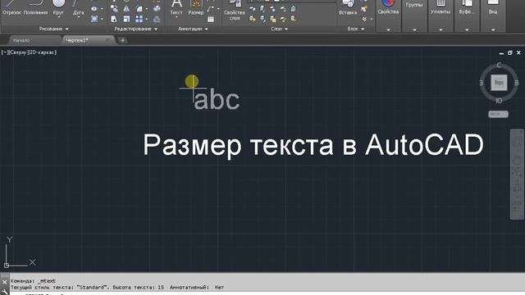Open the Fillet tool flyout arrow
Viewport: 525px width, 295px height.
click(146, 9)
